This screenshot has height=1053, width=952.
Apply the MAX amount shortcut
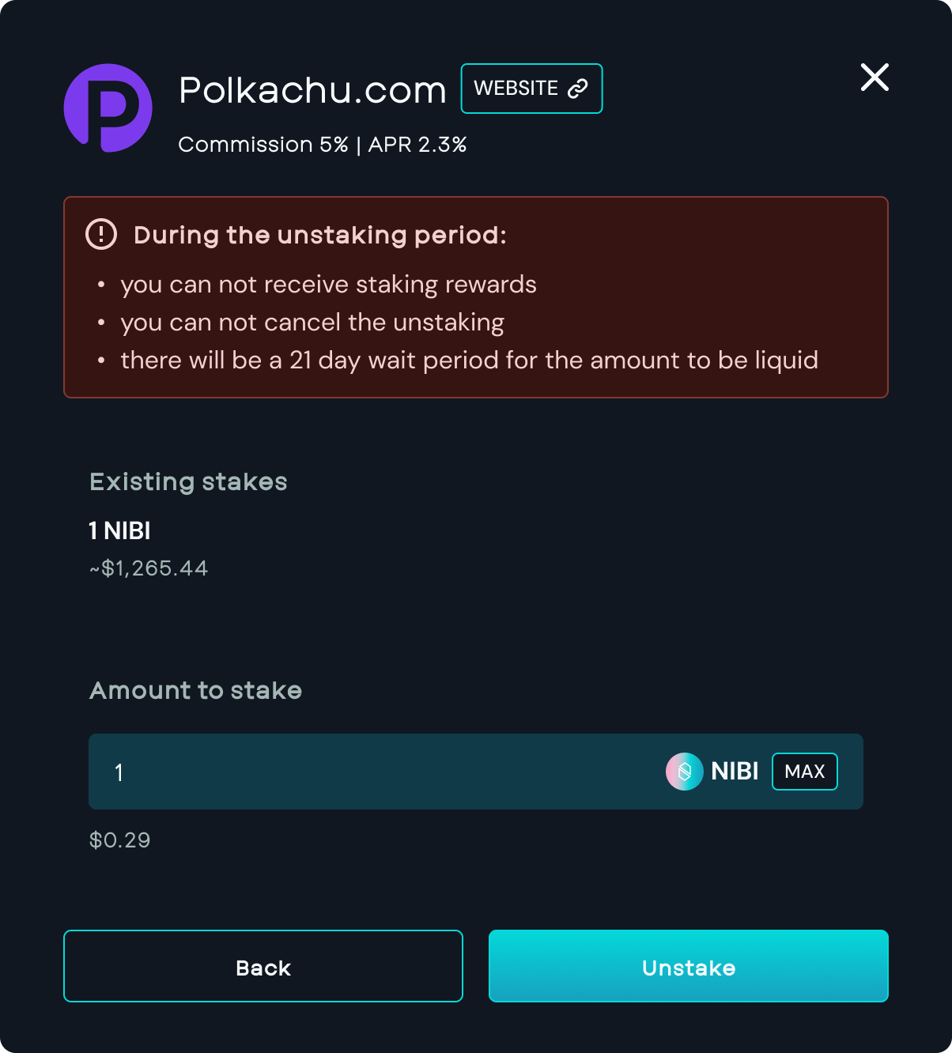tap(804, 771)
